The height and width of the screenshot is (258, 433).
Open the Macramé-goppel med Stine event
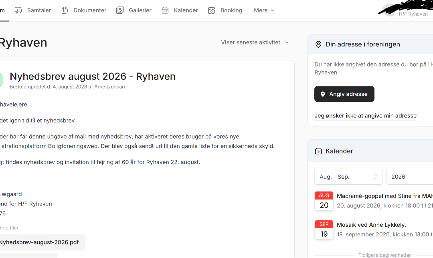(384, 196)
